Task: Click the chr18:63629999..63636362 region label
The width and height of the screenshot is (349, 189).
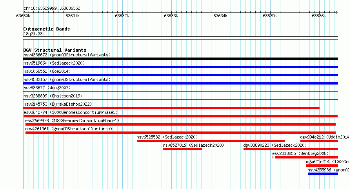Action: coord(52,9)
